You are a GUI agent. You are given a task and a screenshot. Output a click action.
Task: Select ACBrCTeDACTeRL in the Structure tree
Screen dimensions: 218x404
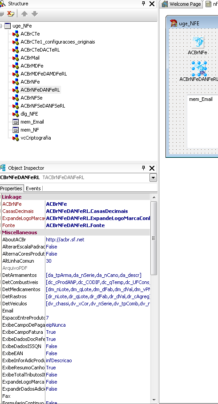point(40,50)
